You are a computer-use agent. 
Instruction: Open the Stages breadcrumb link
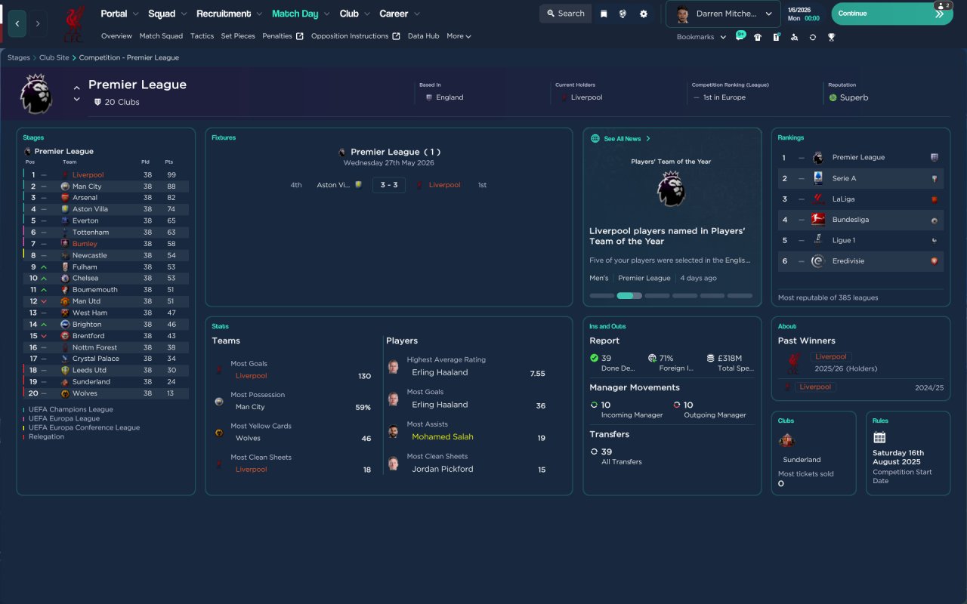pos(19,57)
